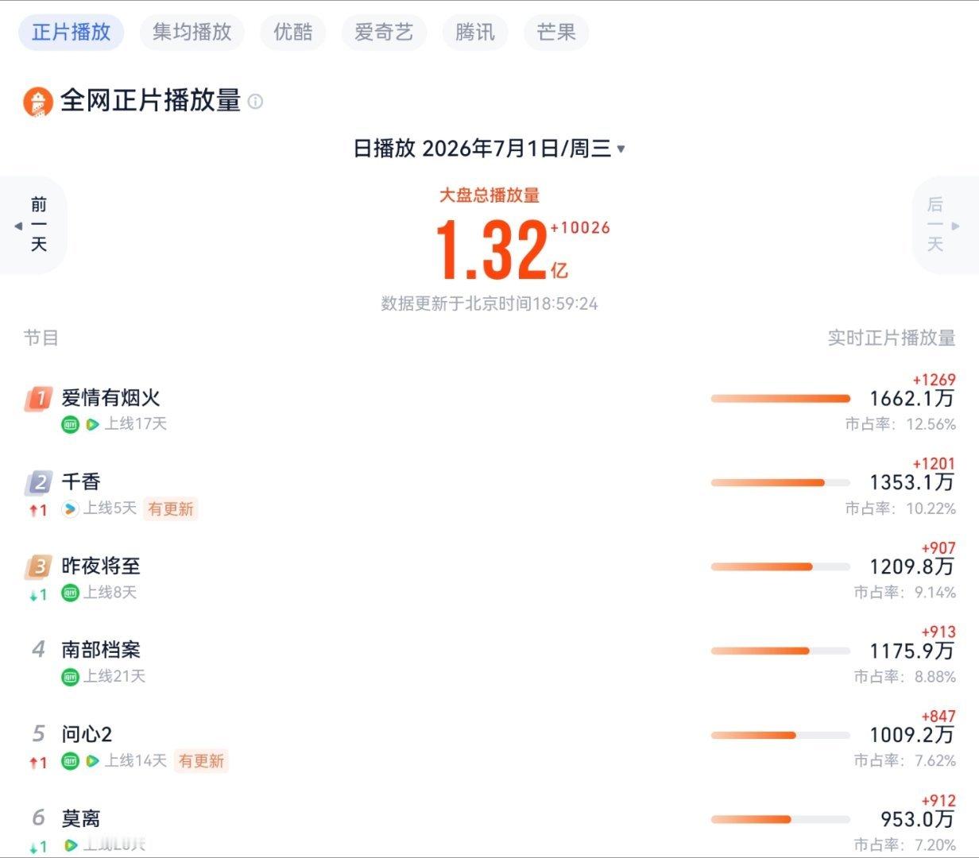Switch to the 芒果 tab
The width and height of the screenshot is (979, 858).
click(x=556, y=32)
